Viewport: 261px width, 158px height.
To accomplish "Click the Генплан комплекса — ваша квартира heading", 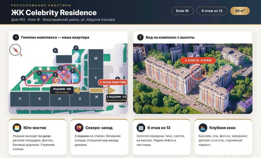I will click(x=55, y=37).
